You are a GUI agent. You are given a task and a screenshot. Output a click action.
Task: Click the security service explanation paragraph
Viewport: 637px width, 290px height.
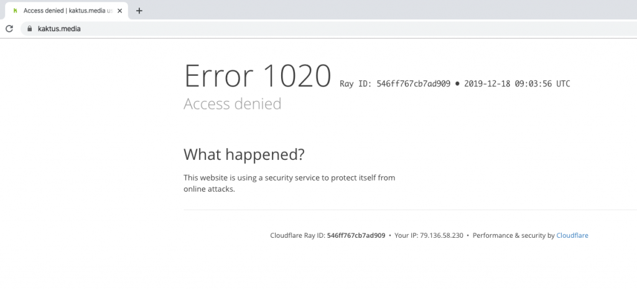[289, 183]
